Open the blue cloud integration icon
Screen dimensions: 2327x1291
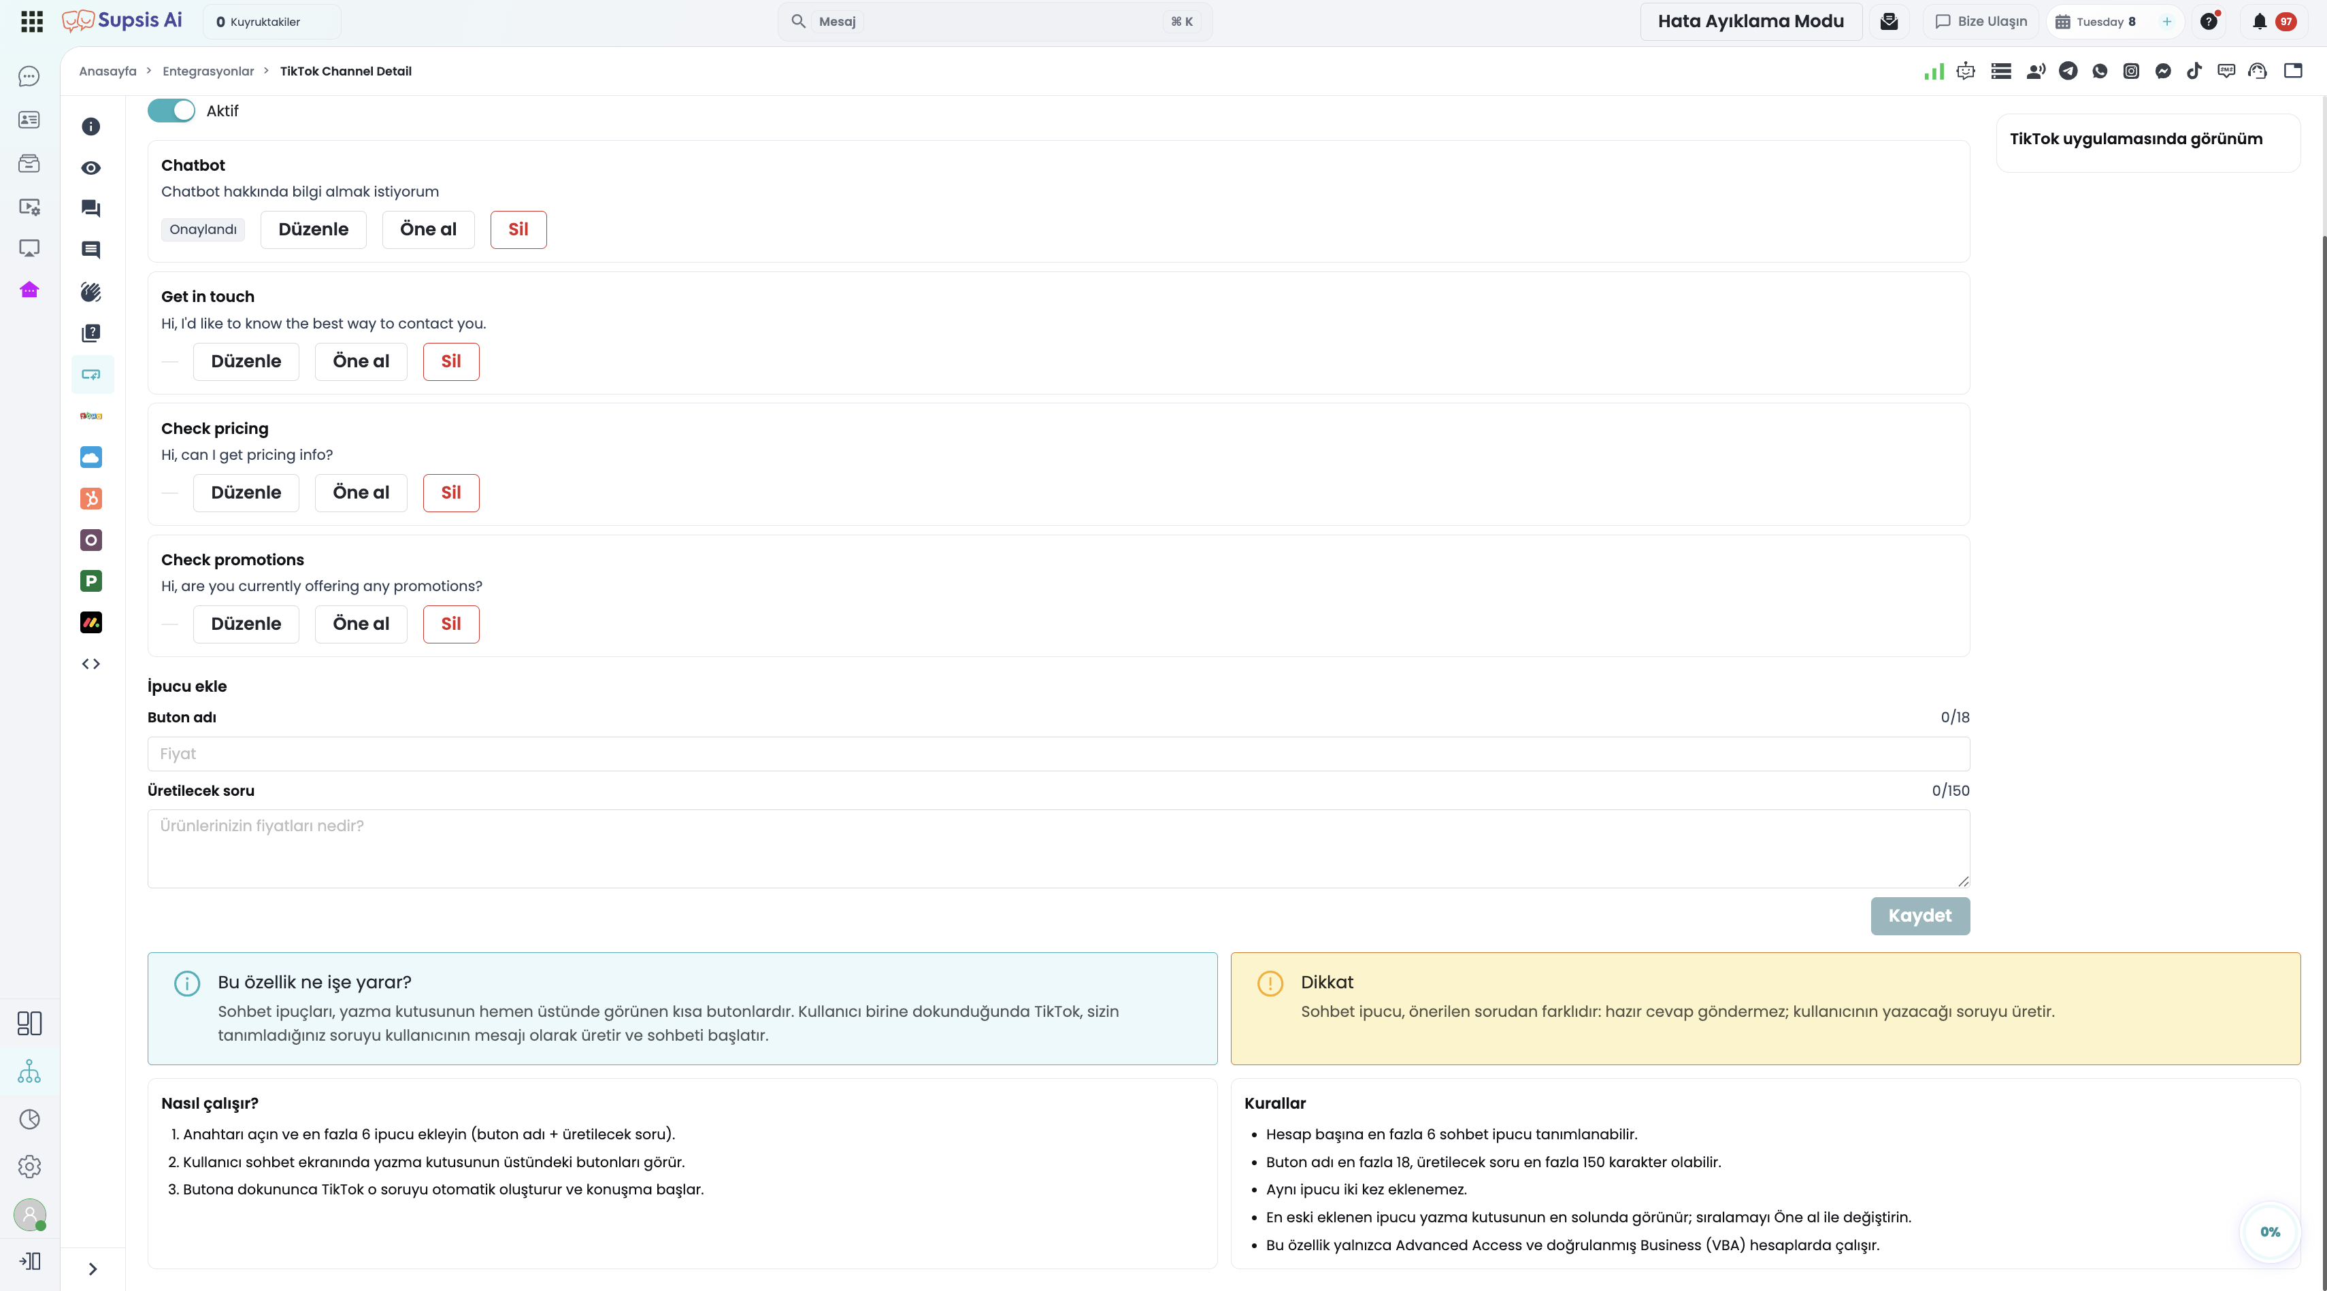[x=91, y=457]
